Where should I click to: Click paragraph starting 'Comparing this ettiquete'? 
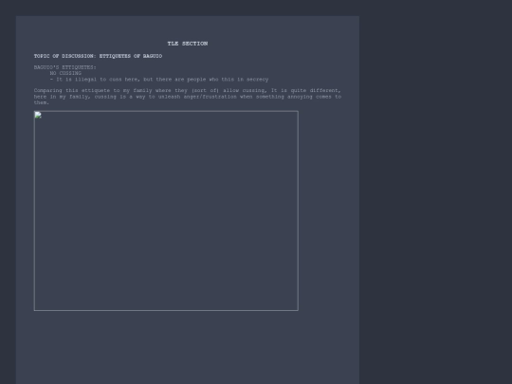tap(188, 97)
